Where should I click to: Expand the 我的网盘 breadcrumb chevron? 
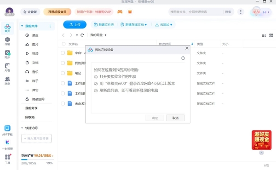pyautogui.click(x=105, y=35)
